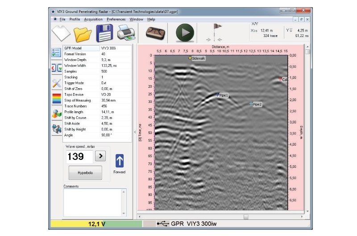
Task: Start acquisition with the green play button
Action: 185,33
